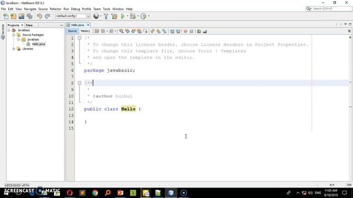
Task: Open the Tools menu
Action: click(x=106, y=9)
